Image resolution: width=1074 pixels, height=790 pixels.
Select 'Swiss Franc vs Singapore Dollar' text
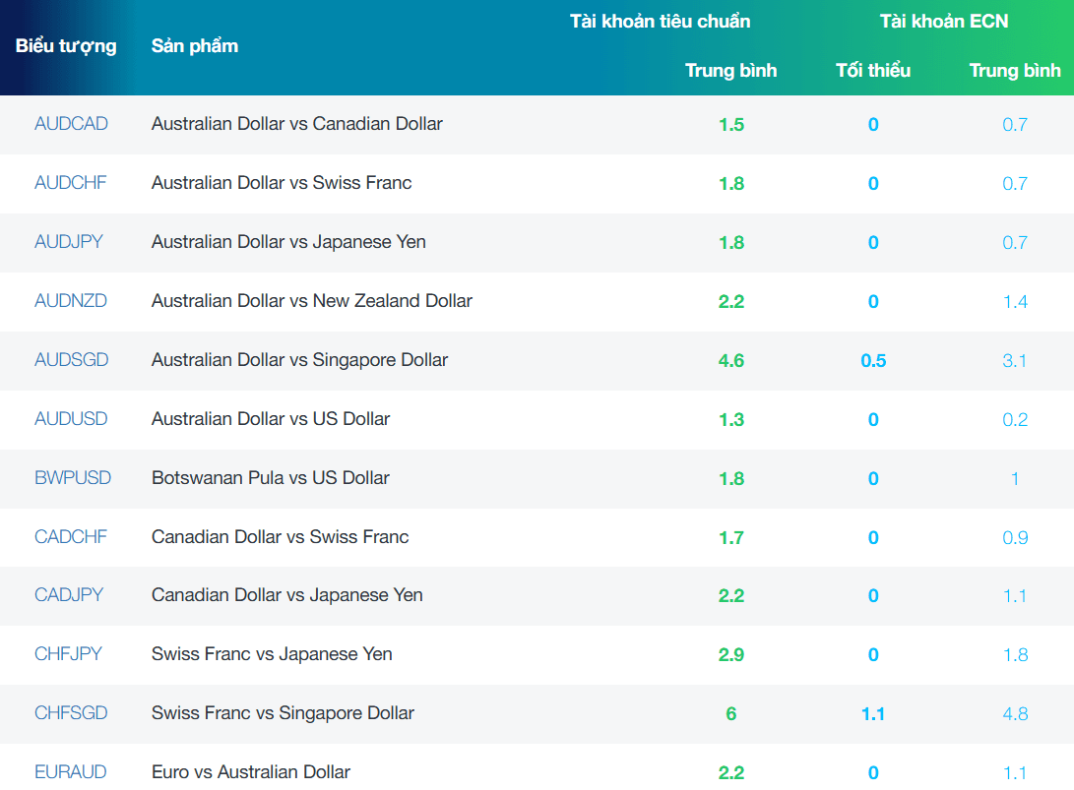coord(283,713)
